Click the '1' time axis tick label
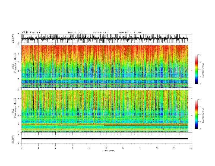215x166 pixels. 38,148
